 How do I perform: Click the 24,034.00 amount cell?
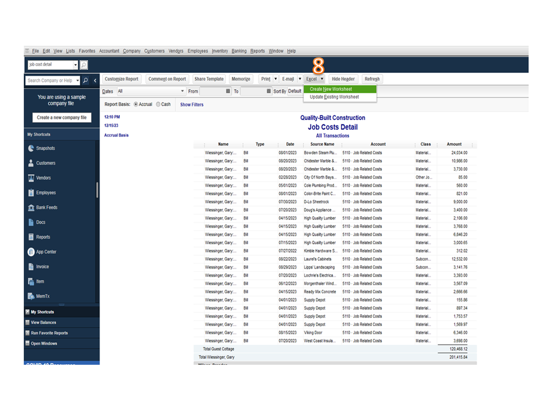(459, 153)
